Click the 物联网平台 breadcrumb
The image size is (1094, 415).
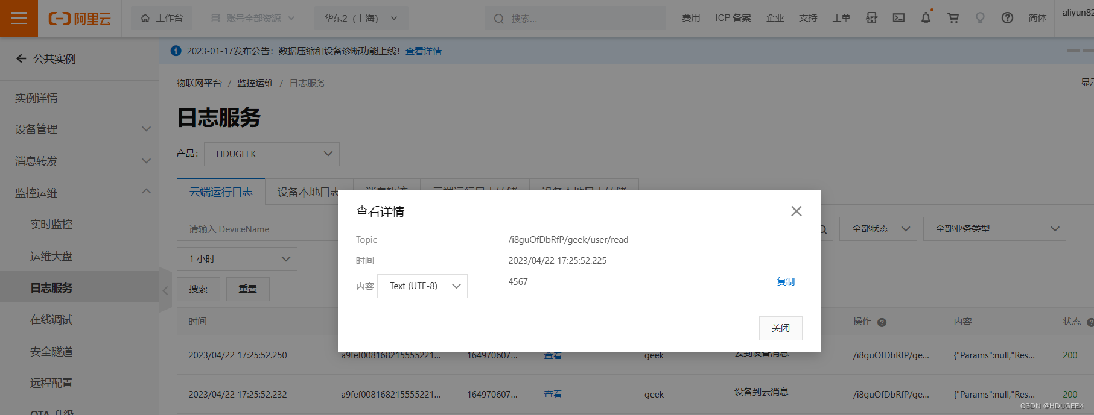pos(199,83)
